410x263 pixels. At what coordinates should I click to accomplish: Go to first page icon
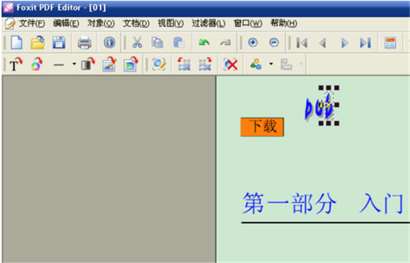302,43
